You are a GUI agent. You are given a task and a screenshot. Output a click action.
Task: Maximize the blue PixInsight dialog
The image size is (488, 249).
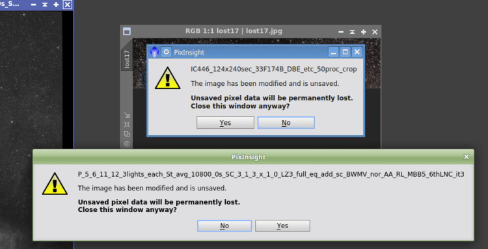coord(345,52)
